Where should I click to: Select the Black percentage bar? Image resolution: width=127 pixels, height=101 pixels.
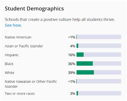click(99, 63)
